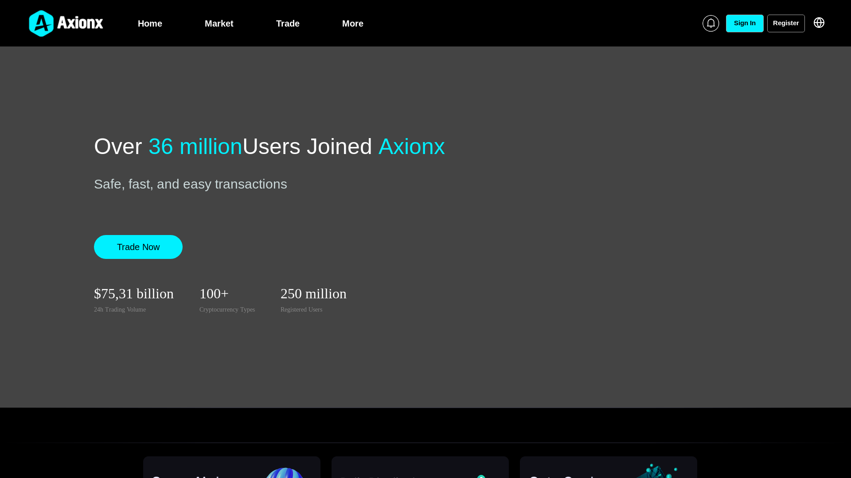Image resolution: width=851 pixels, height=478 pixels.
Task: Click the cyan '36 million' headline text
Action: coord(195,146)
